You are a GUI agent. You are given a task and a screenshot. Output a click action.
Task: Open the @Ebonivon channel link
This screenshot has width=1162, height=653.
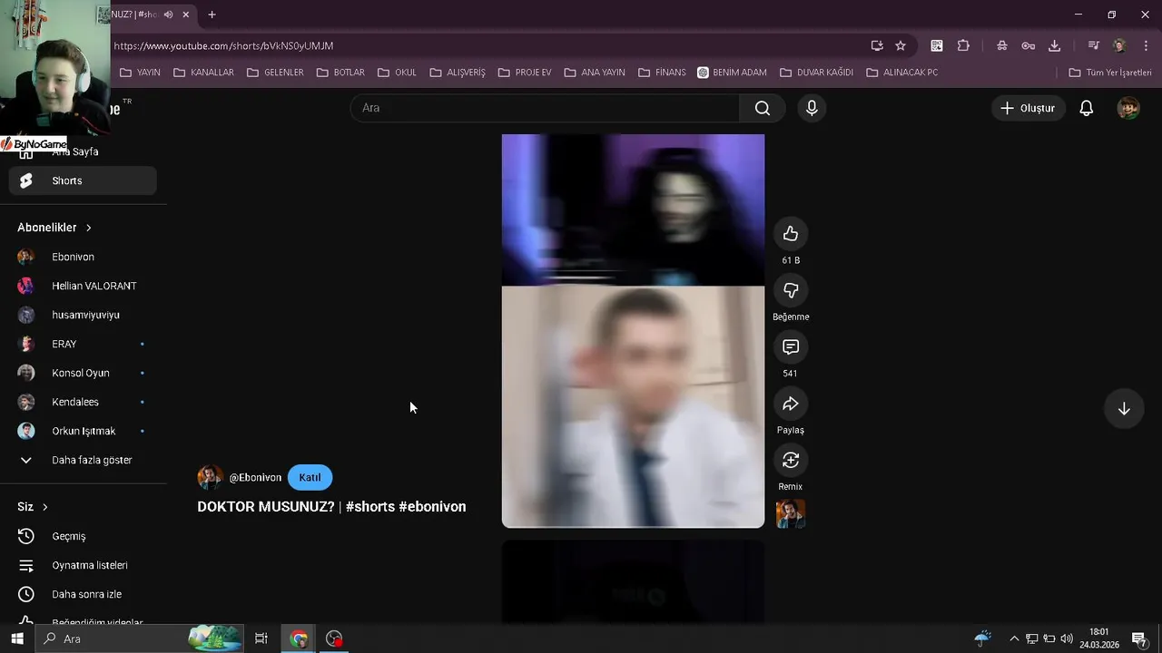click(x=255, y=477)
